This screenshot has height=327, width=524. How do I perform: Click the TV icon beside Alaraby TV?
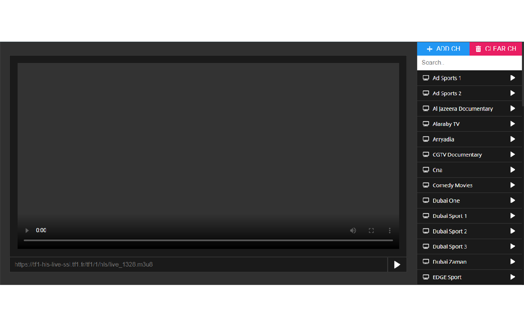(x=425, y=124)
